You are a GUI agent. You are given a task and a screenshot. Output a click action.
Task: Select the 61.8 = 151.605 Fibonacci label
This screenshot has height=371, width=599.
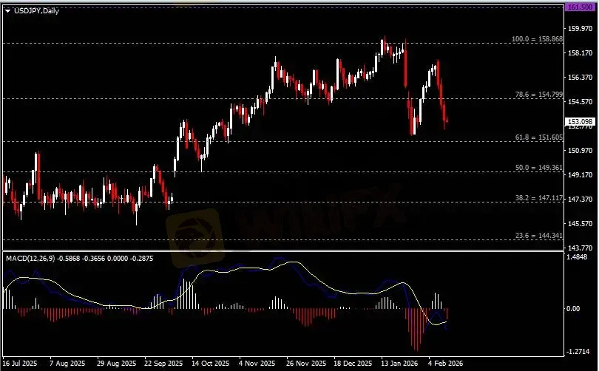pos(538,137)
